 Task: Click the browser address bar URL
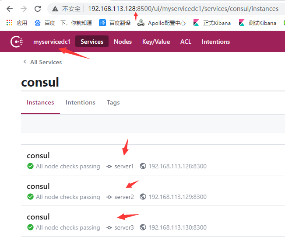tap(183, 9)
